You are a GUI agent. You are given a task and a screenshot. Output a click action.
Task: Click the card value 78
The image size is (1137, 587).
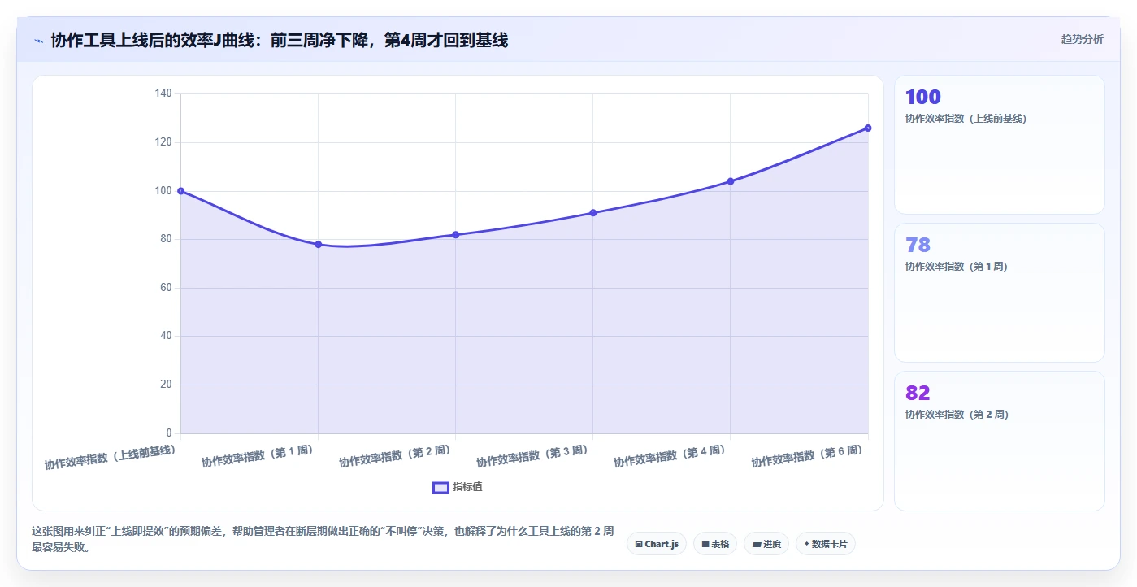pos(918,245)
